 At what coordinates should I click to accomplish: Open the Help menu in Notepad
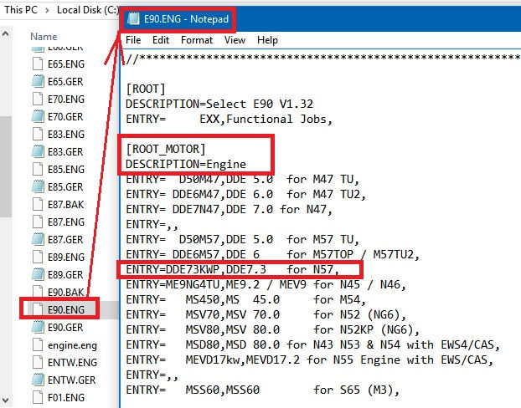coord(267,40)
